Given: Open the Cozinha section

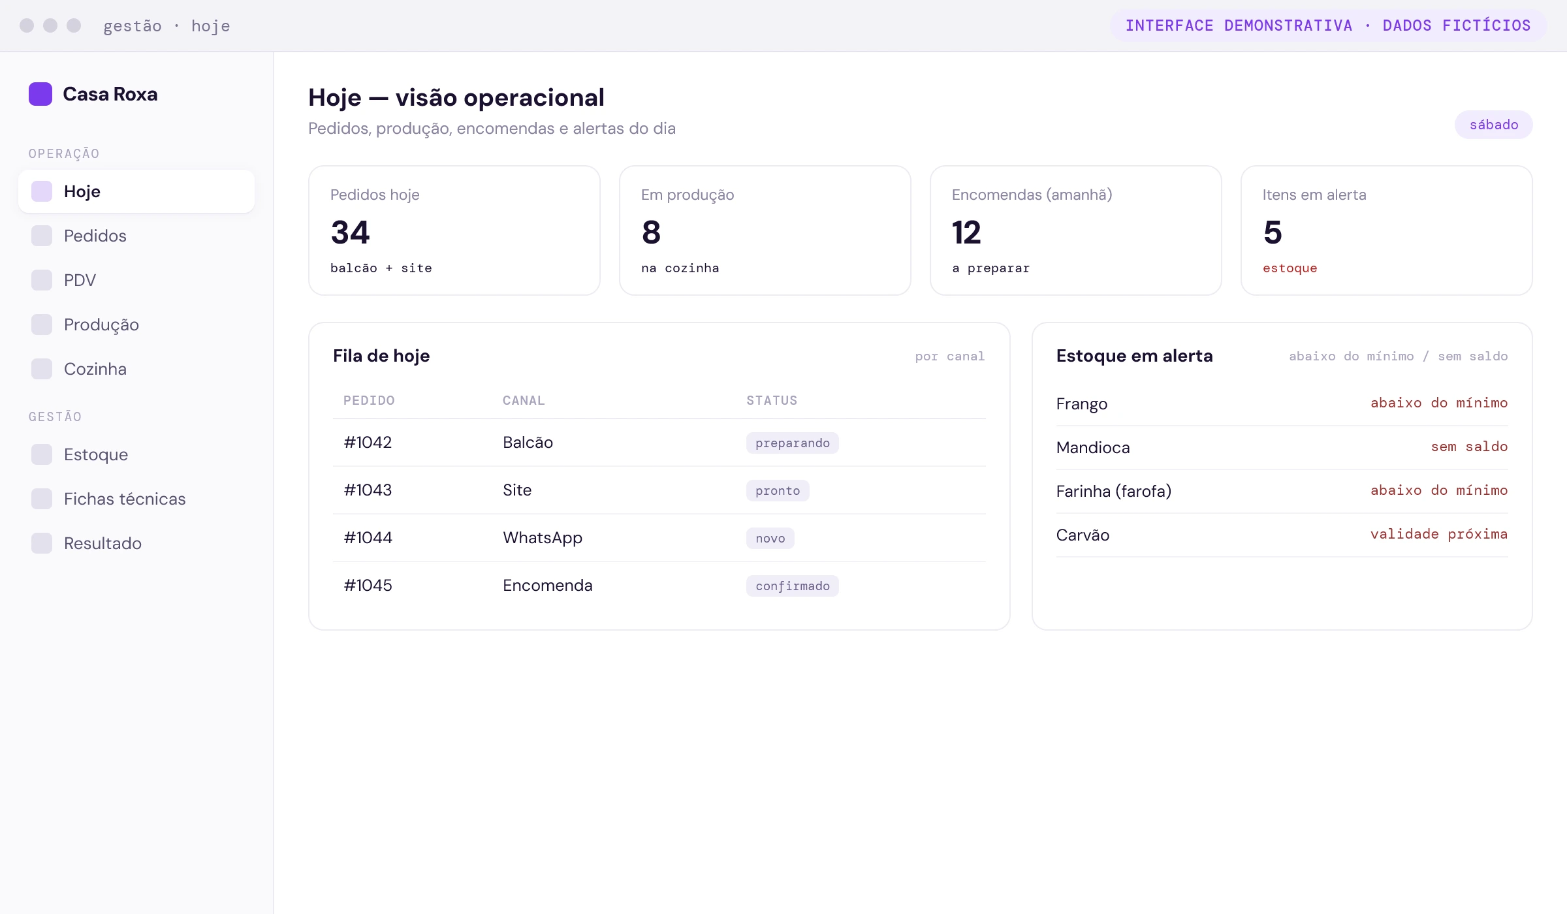Looking at the screenshot, I should 136,369.
